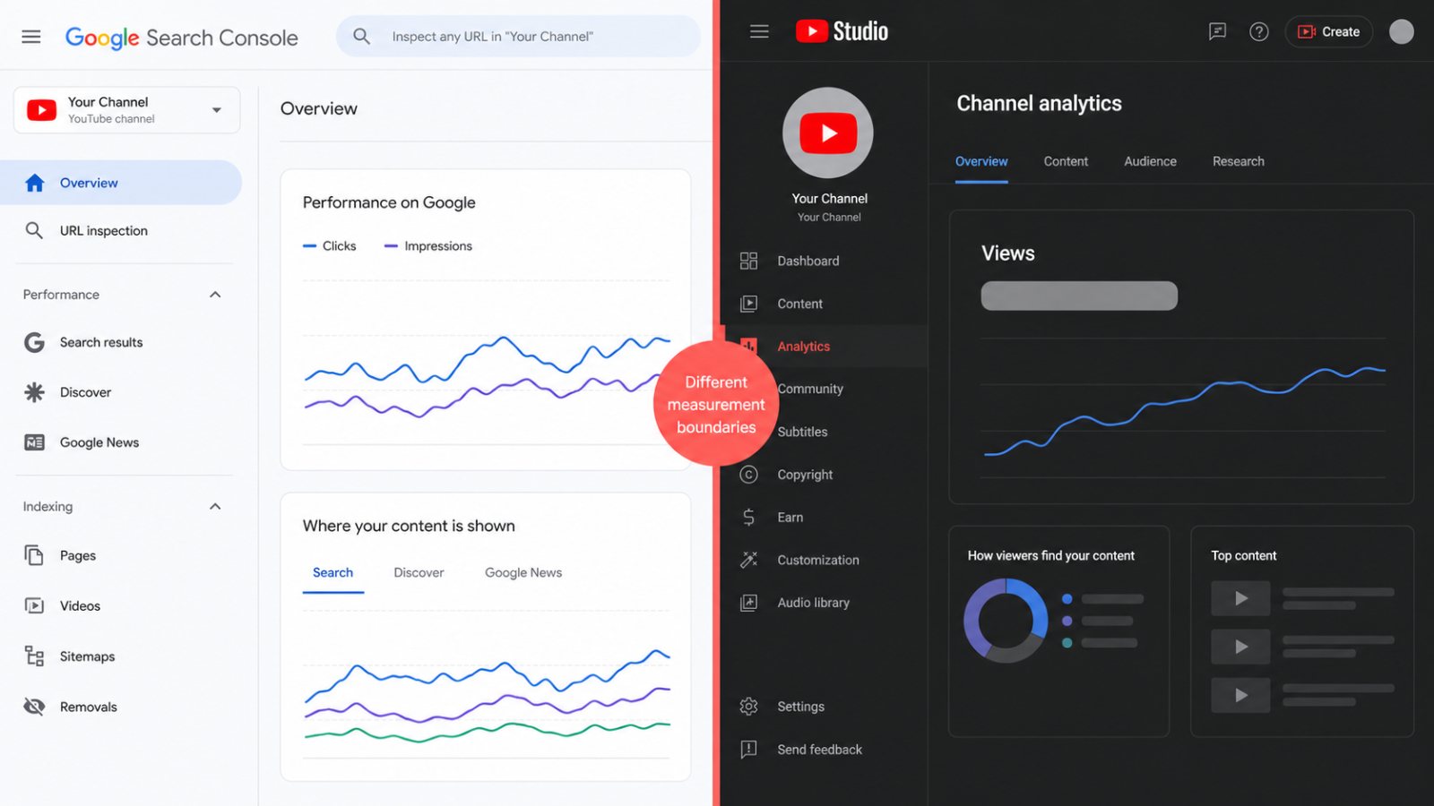This screenshot has width=1434, height=806.
Task: Click the YouTube Studio logo
Action: (842, 31)
